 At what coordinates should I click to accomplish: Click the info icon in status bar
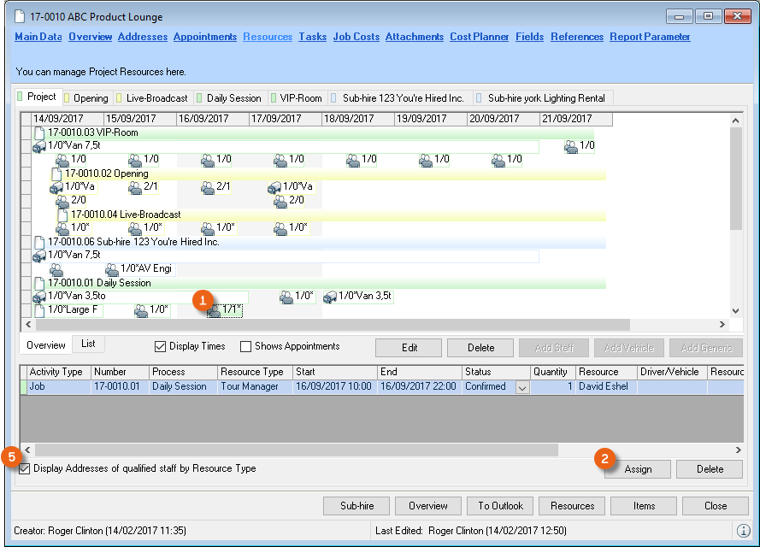pyautogui.click(x=744, y=530)
